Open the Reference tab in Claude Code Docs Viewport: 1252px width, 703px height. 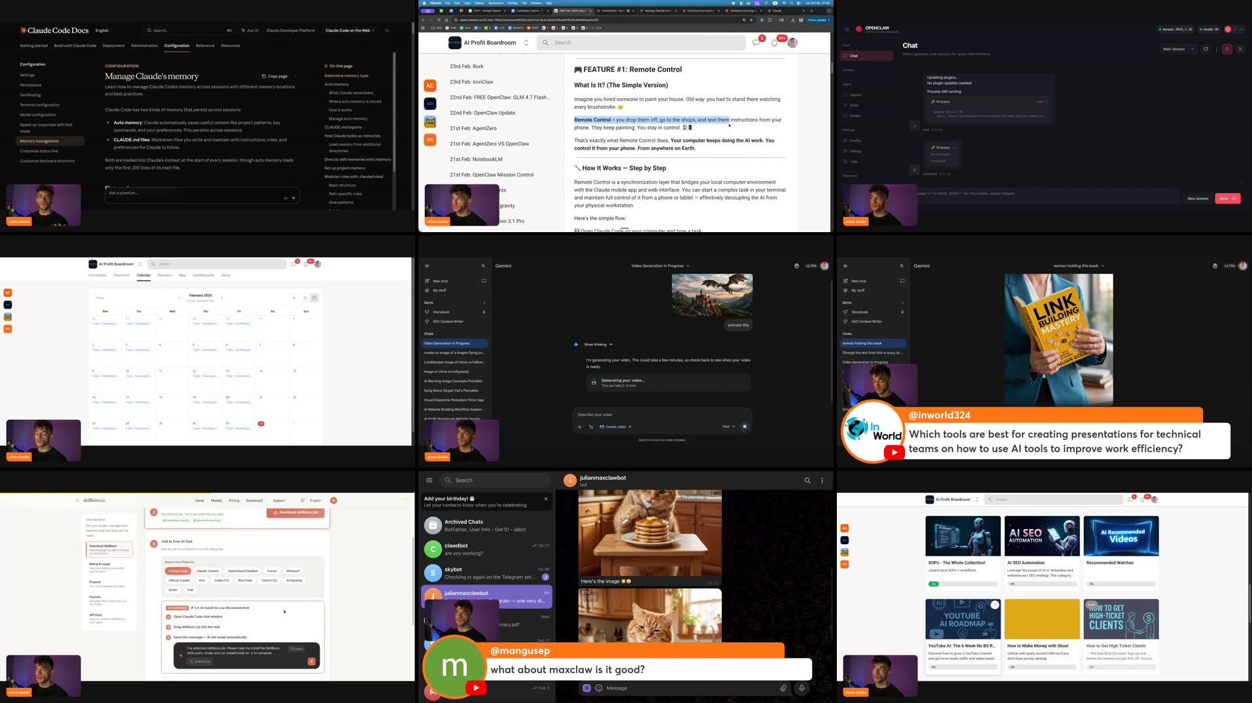tap(205, 45)
